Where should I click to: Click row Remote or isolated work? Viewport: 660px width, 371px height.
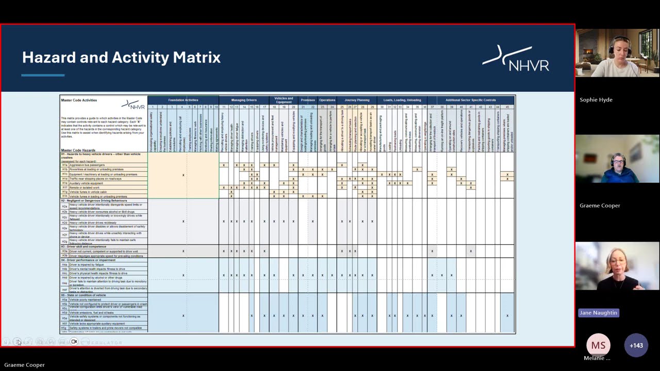point(104,188)
